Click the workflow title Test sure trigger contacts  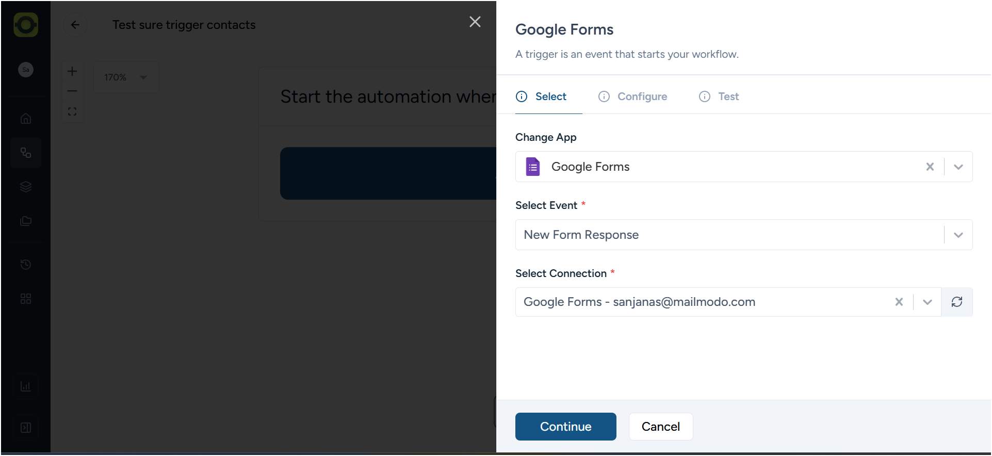(184, 25)
